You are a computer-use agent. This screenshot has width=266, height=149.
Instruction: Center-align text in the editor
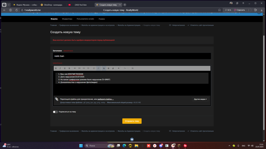[109, 68]
